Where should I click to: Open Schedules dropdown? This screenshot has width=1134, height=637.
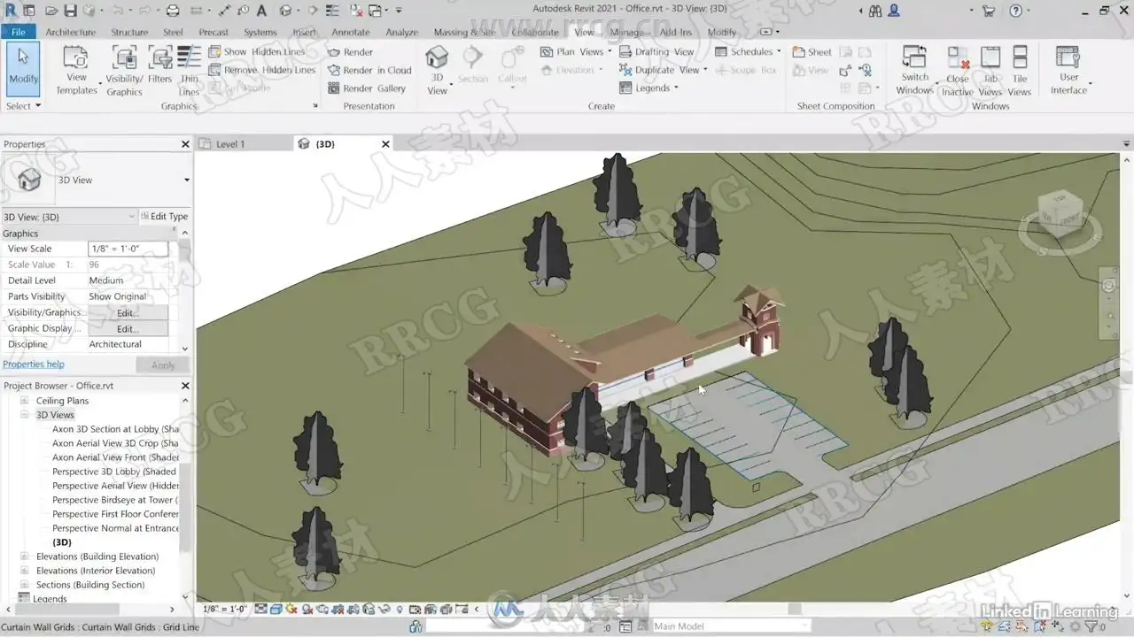(x=748, y=52)
